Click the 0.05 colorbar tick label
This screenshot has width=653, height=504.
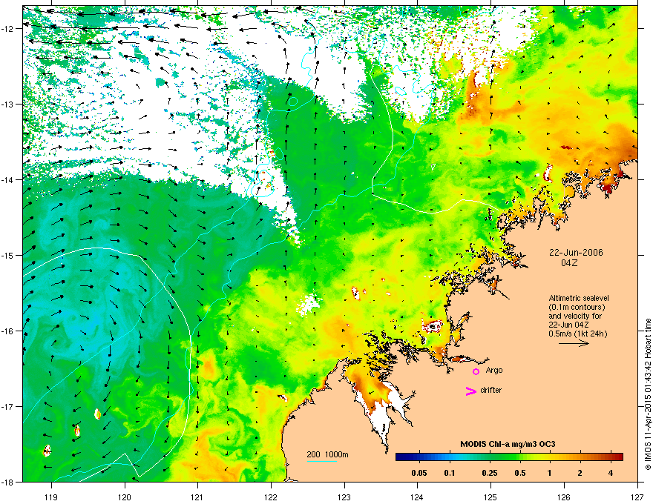[419, 473]
